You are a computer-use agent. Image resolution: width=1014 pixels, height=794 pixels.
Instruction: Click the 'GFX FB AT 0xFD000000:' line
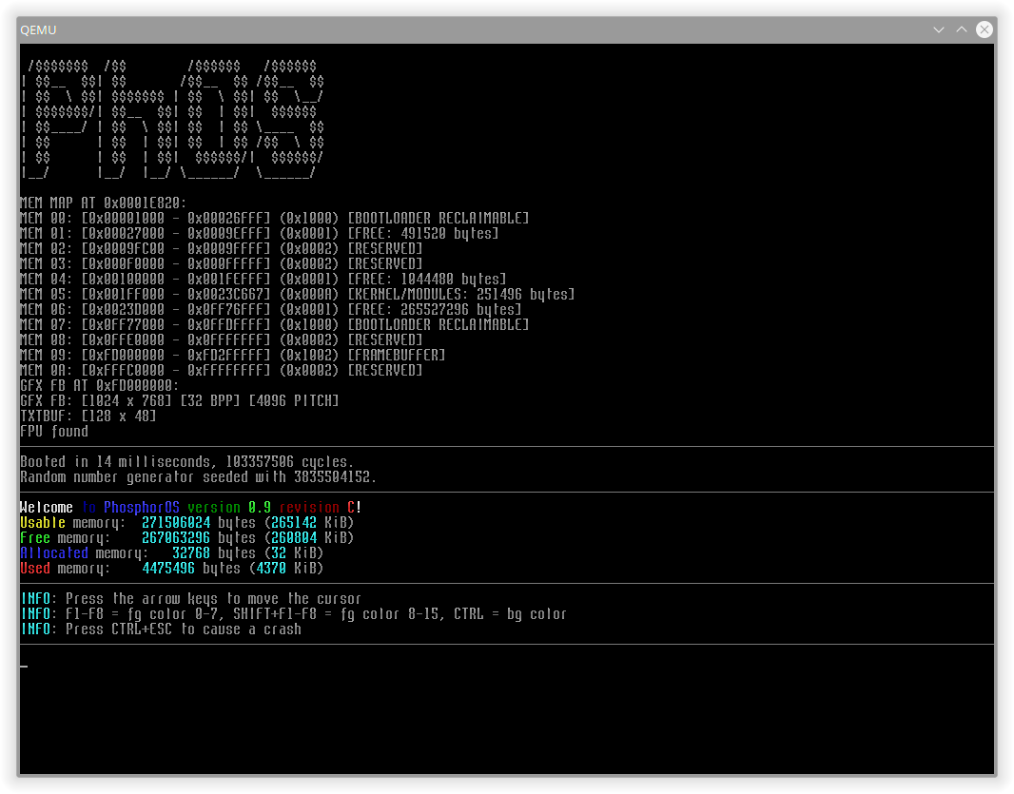click(100, 385)
